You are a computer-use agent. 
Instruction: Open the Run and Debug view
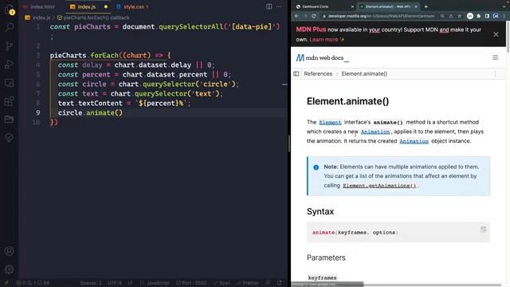[x=9, y=64]
